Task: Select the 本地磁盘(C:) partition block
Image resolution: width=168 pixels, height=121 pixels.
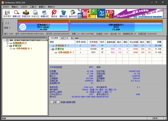Action: point(43,27)
